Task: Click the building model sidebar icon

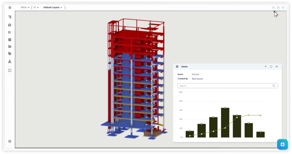Action: pos(9,25)
